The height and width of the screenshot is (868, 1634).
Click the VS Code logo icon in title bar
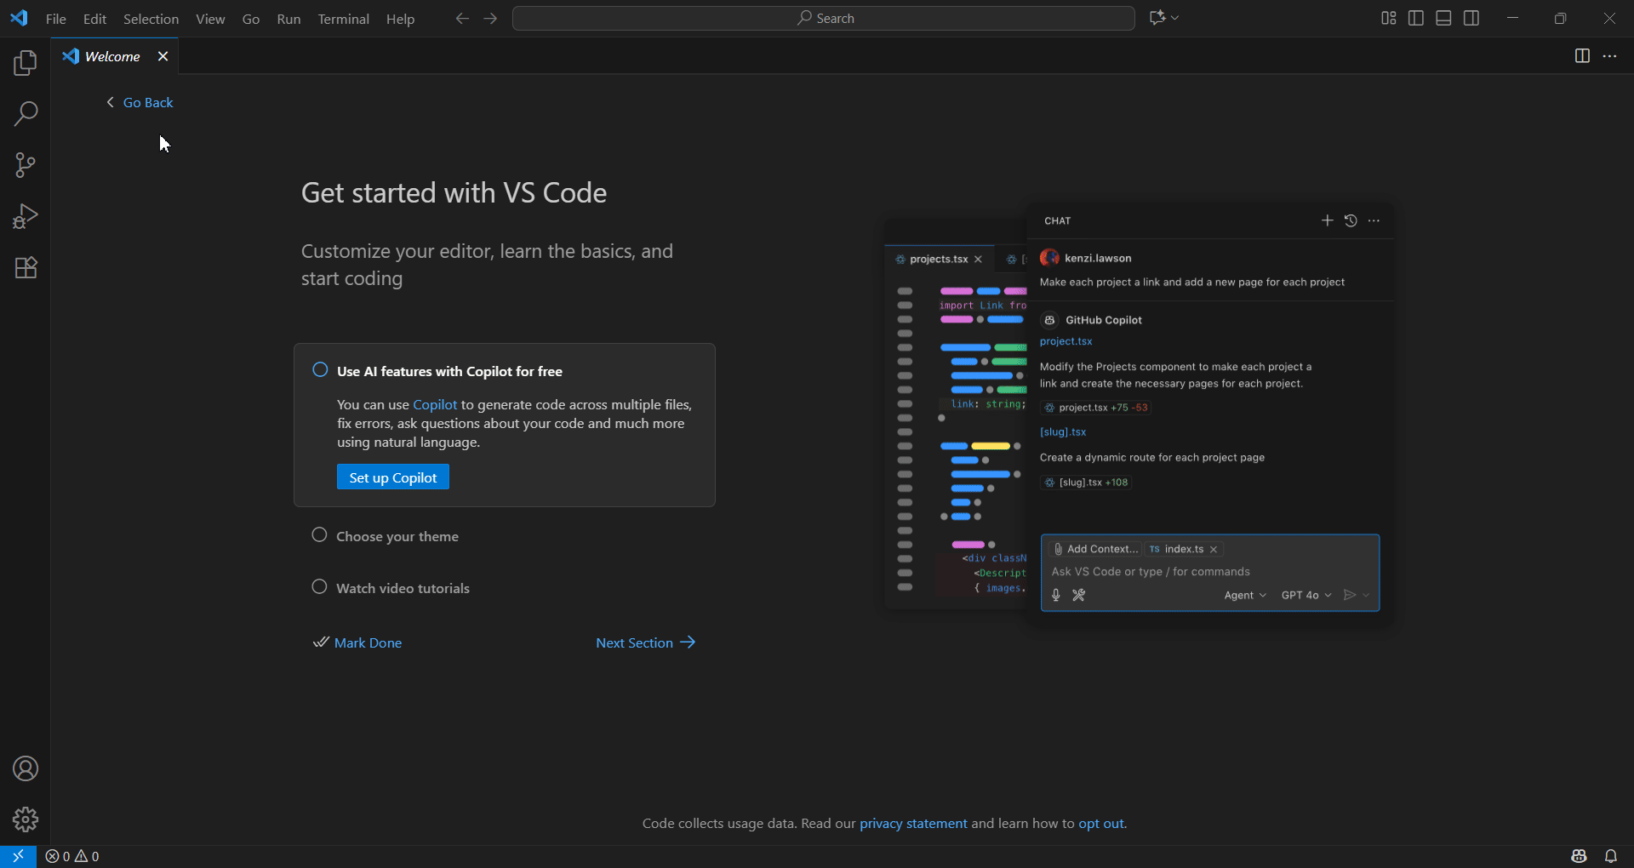tap(19, 18)
